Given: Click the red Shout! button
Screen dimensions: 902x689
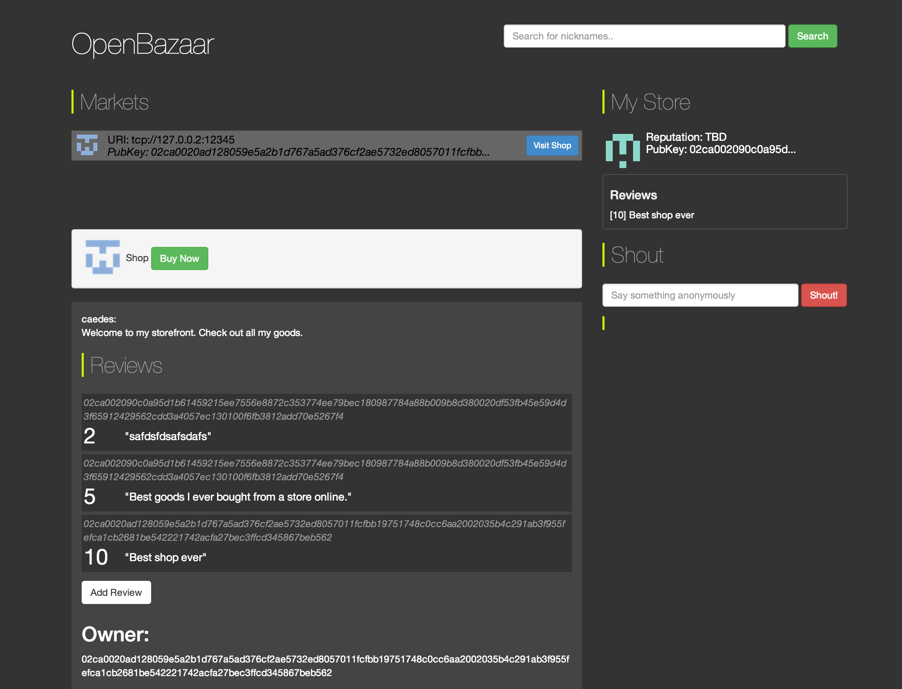Looking at the screenshot, I should 824,295.
